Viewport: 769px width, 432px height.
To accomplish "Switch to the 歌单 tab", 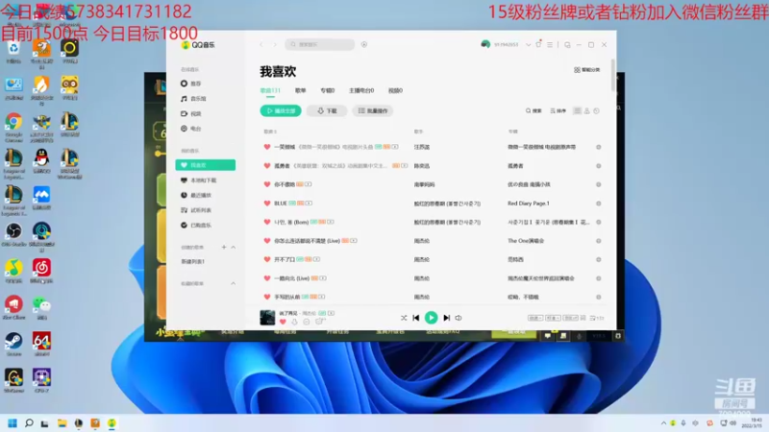I will coord(301,90).
